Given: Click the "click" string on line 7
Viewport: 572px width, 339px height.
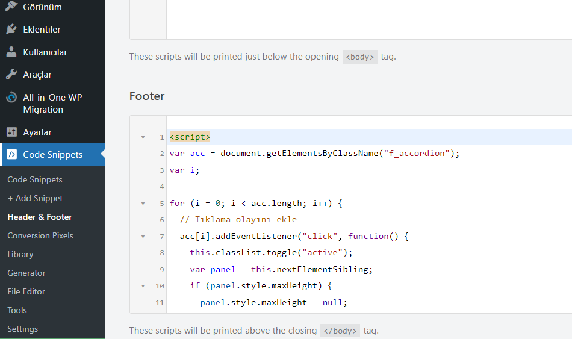Looking at the screenshot, I should pyautogui.click(x=320, y=237).
